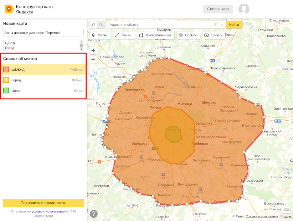This screenshot has height=221, width=293.
Task: Clear the address search field
Action: point(222,25)
